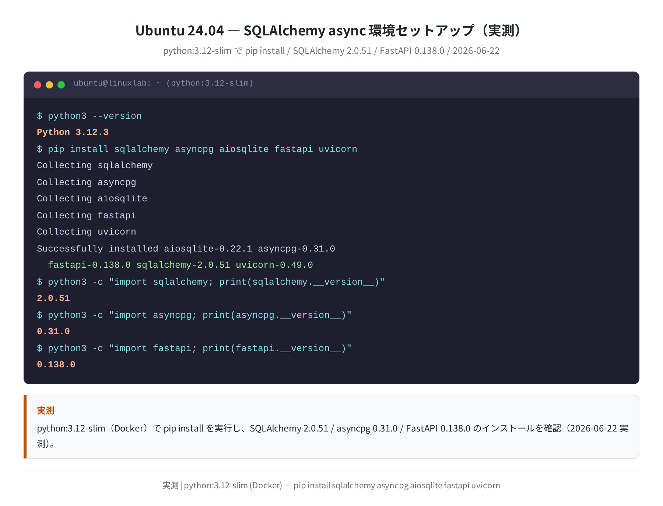Screen dimensions: 663x506
Task: Click the note paragraph starting 'python:3.12-slim（Docker）'
Action: point(333,436)
